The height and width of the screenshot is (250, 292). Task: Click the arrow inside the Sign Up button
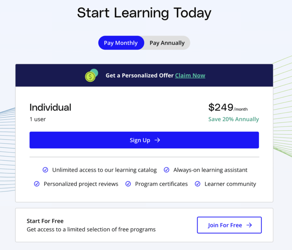pos(157,140)
